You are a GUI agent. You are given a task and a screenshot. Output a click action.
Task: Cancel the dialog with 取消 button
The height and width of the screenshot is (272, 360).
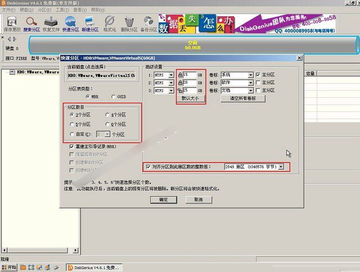pos(199,200)
